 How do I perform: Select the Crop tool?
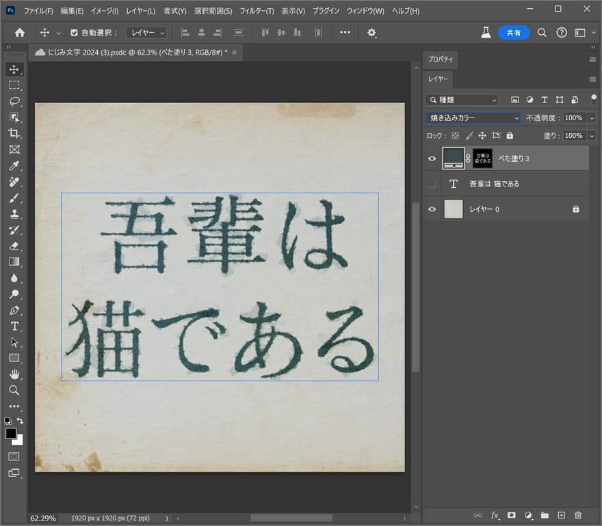tap(14, 133)
